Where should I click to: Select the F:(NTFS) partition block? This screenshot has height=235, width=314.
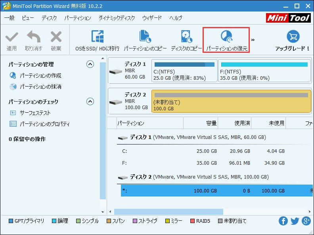click(264, 71)
